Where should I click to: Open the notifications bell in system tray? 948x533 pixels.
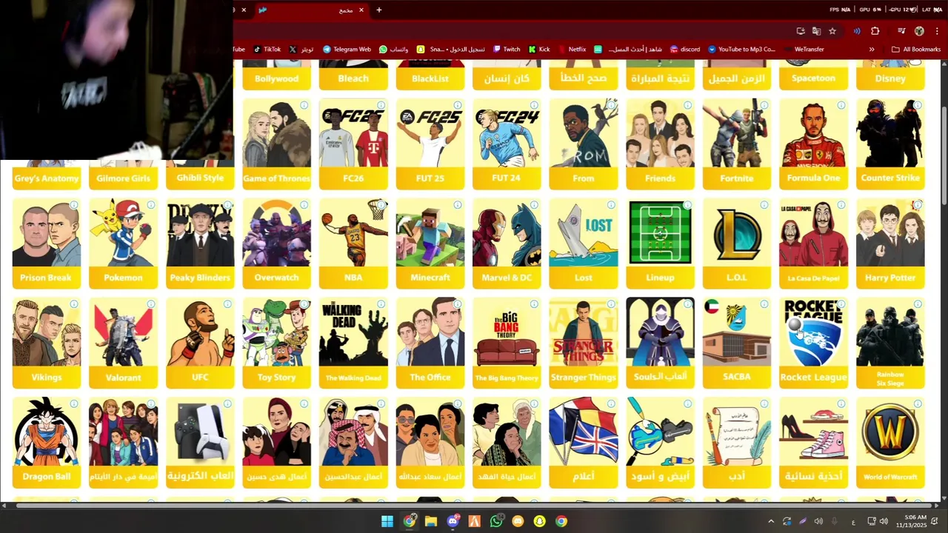pos(935,521)
